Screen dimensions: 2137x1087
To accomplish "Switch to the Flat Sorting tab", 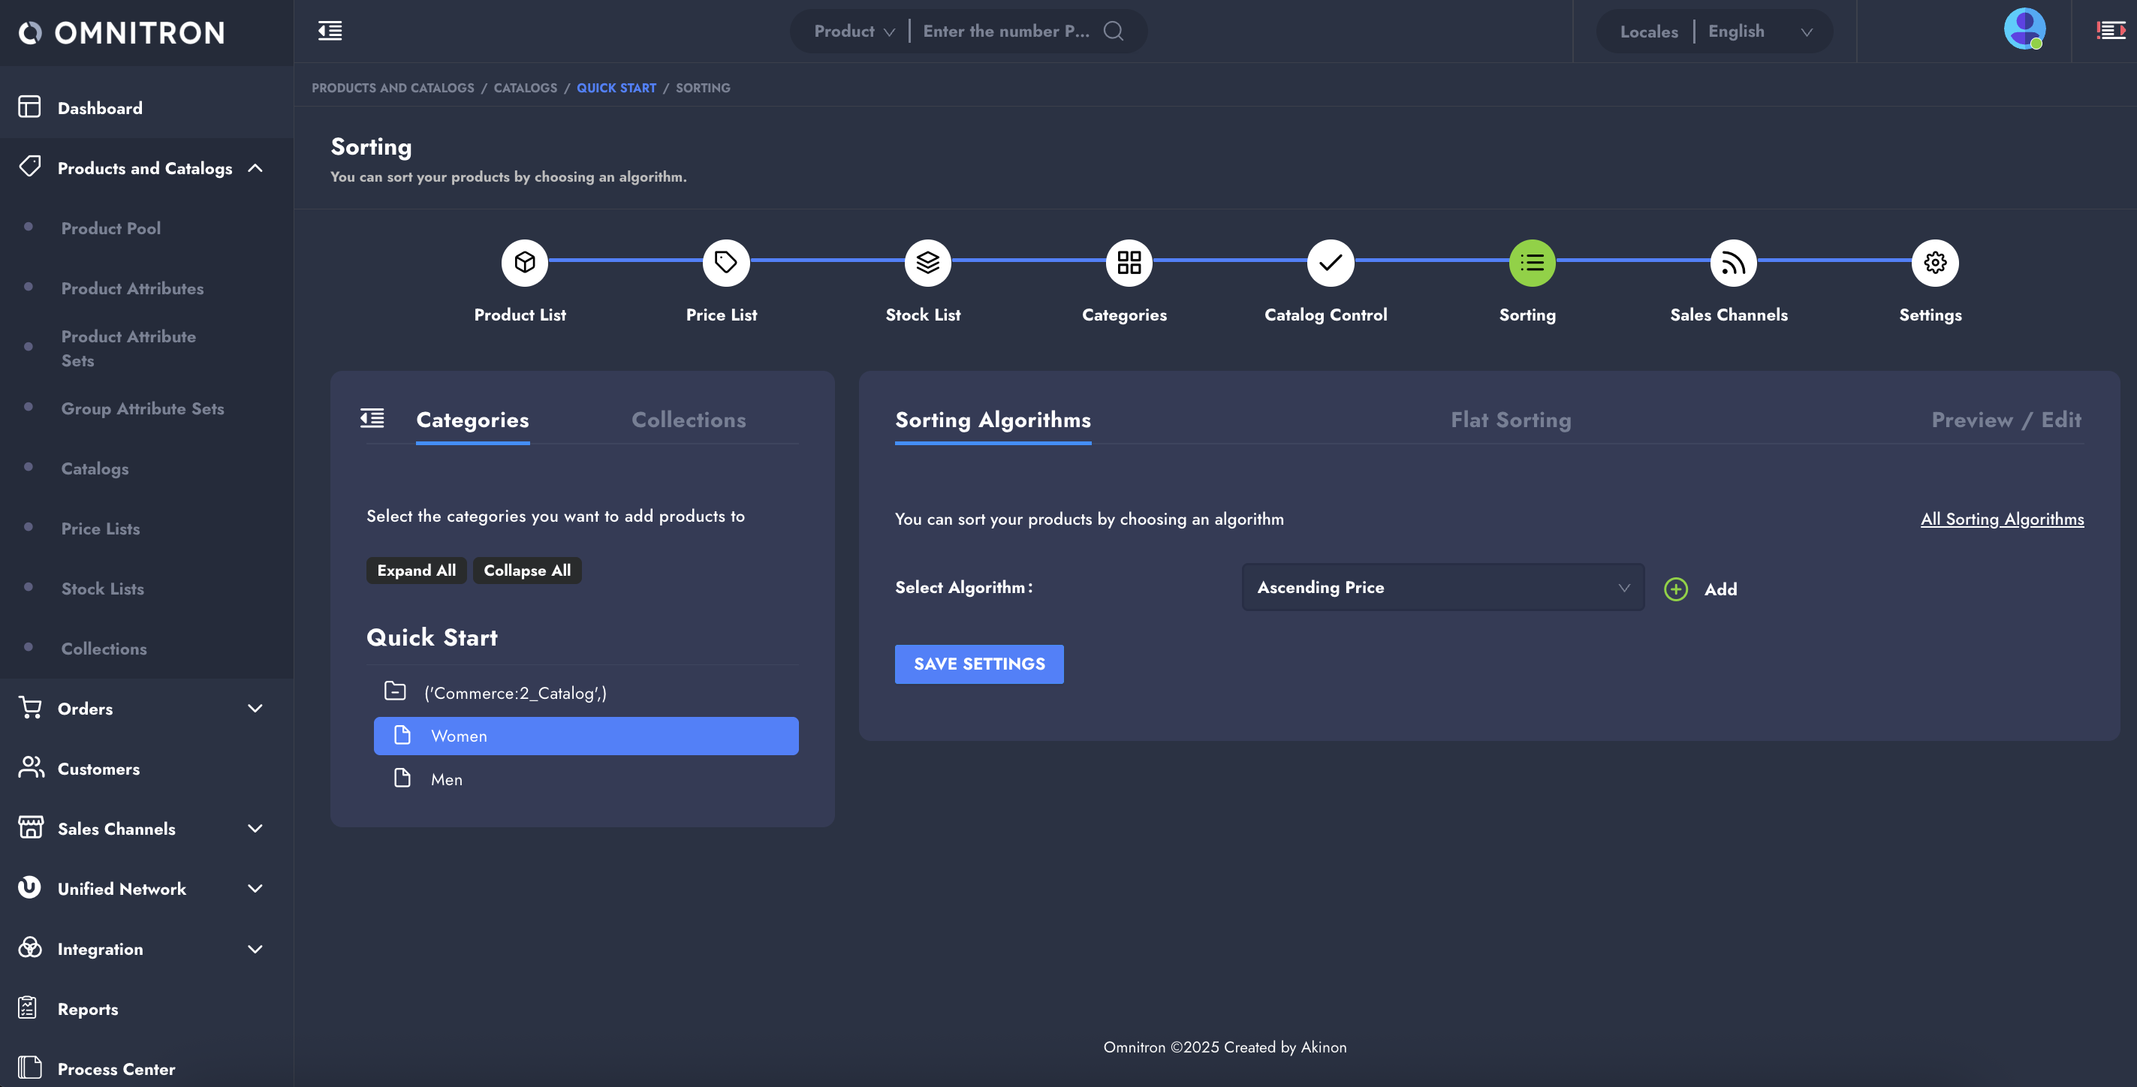I will (x=1511, y=420).
